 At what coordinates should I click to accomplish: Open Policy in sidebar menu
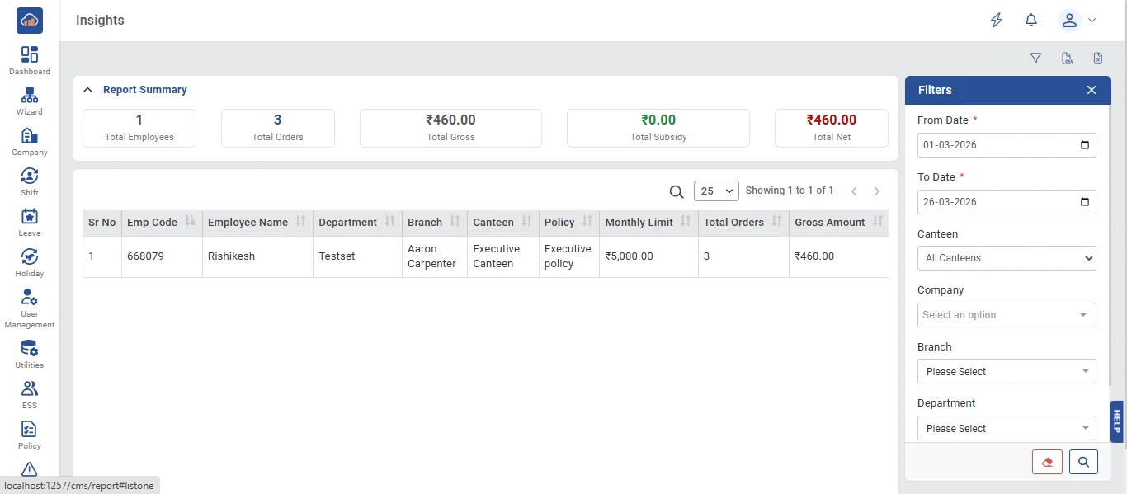(x=30, y=435)
